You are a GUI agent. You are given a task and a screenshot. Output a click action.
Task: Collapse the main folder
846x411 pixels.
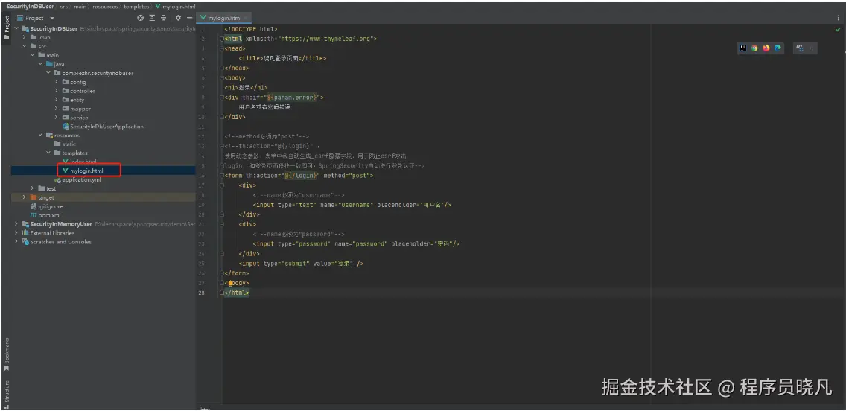pyautogui.click(x=32, y=55)
